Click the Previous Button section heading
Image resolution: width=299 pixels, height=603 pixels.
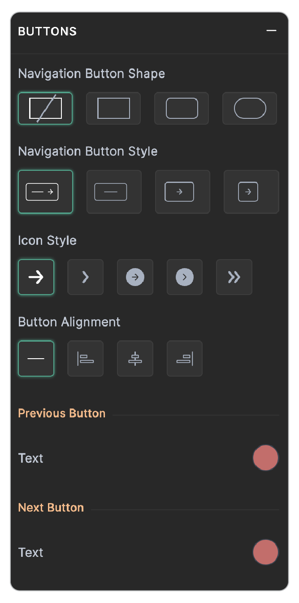click(61, 413)
